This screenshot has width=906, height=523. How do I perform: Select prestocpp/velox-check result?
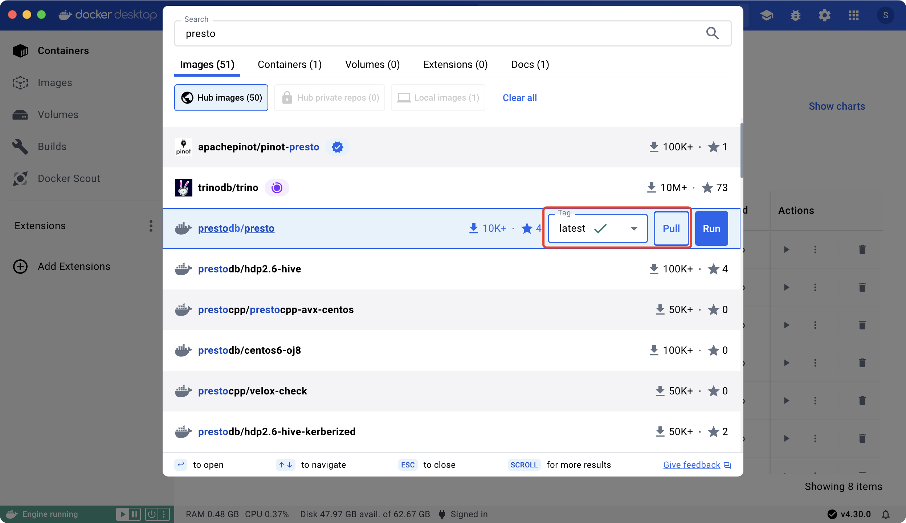click(x=451, y=391)
